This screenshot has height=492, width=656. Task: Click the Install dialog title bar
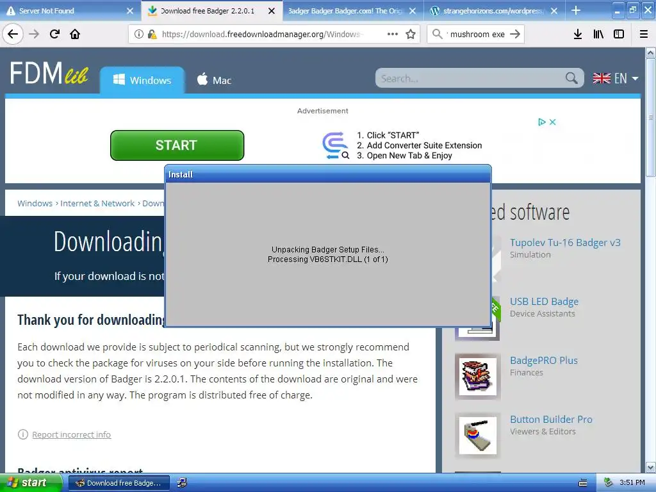[x=328, y=174]
